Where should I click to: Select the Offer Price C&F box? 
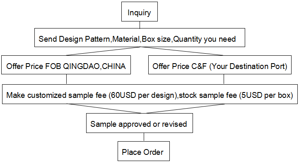pos(220,65)
